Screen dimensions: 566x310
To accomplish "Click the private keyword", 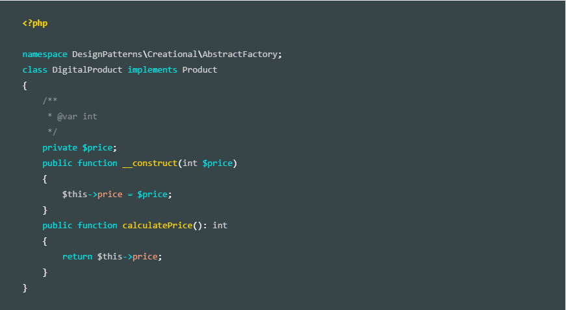I will click(x=60, y=148).
